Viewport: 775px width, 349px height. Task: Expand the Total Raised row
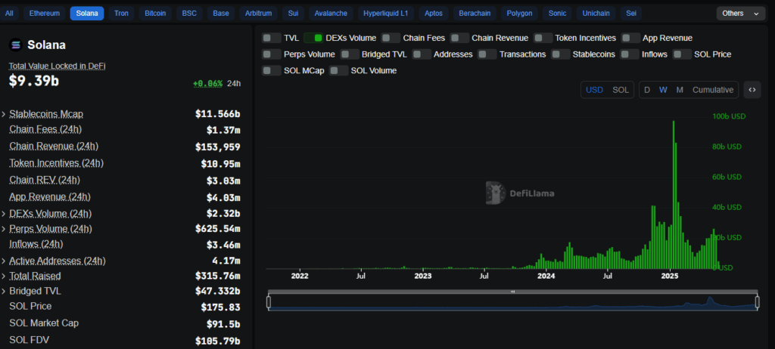tap(4, 276)
